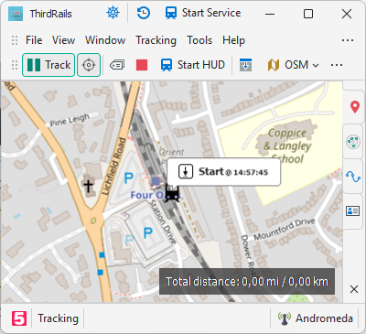Select the red map pin sidebar tab
366x334 pixels.
click(x=355, y=107)
